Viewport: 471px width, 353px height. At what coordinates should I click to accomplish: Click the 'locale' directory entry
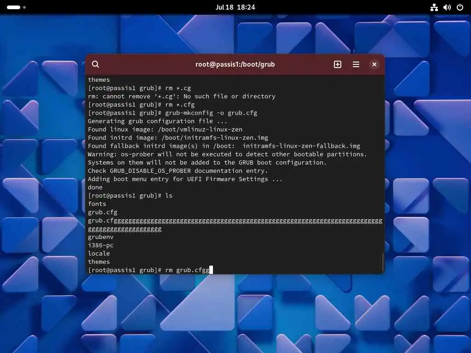(x=99, y=253)
